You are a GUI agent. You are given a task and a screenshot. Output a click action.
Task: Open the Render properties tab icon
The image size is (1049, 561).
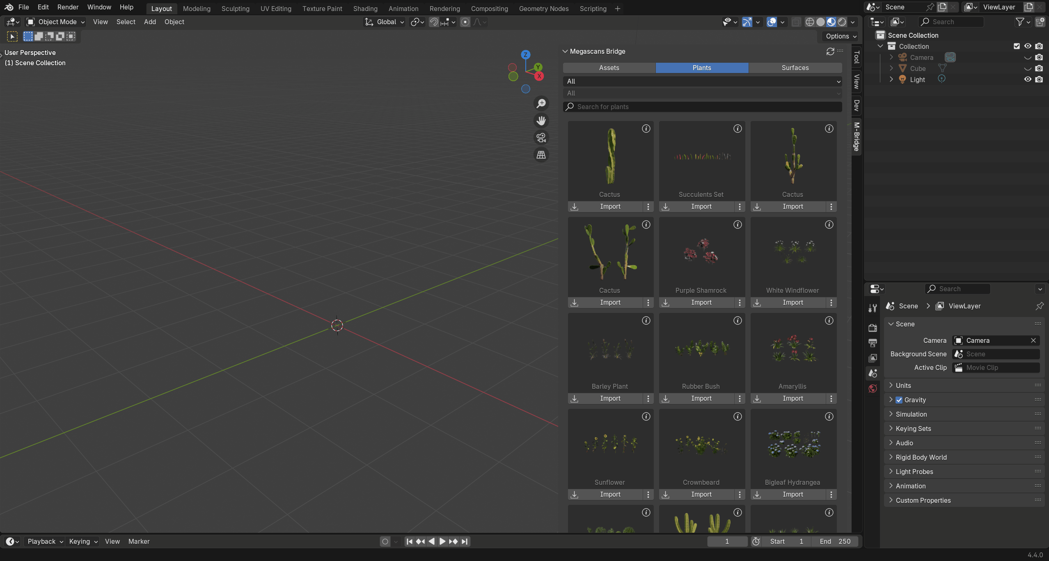(x=873, y=328)
